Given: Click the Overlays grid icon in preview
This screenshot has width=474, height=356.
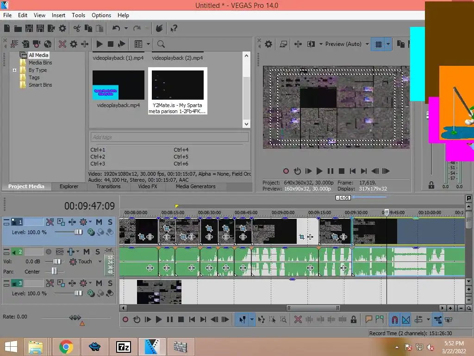Looking at the screenshot, I should tap(378, 44).
